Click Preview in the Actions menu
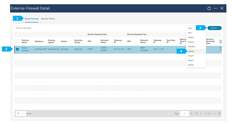232x124 pixels. (191, 46)
